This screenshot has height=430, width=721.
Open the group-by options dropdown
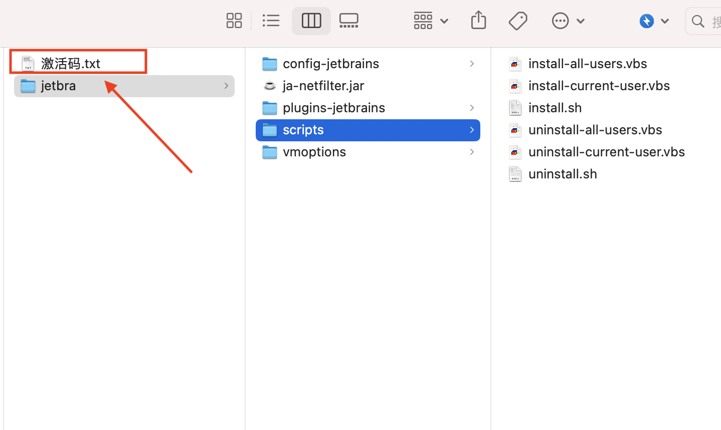tap(431, 21)
